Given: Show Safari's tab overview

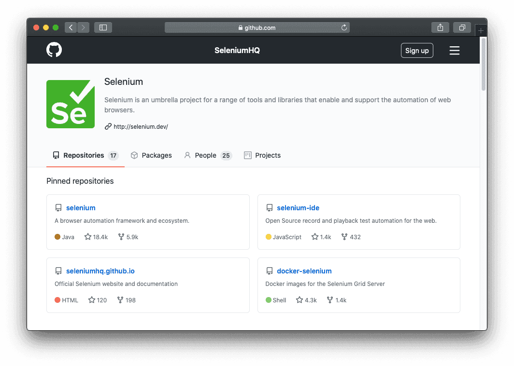Looking at the screenshot, I should point(462,28).
